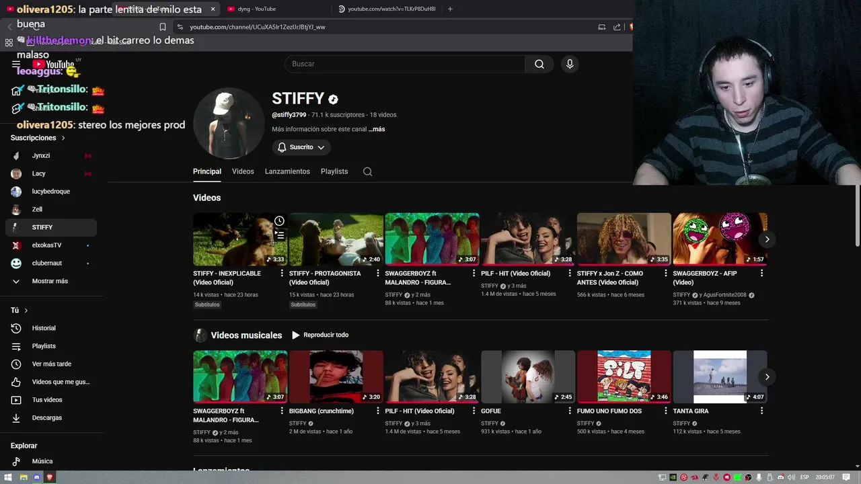Open options menu for SWAGGERBOYZ - AFIP video

point(761,274)
